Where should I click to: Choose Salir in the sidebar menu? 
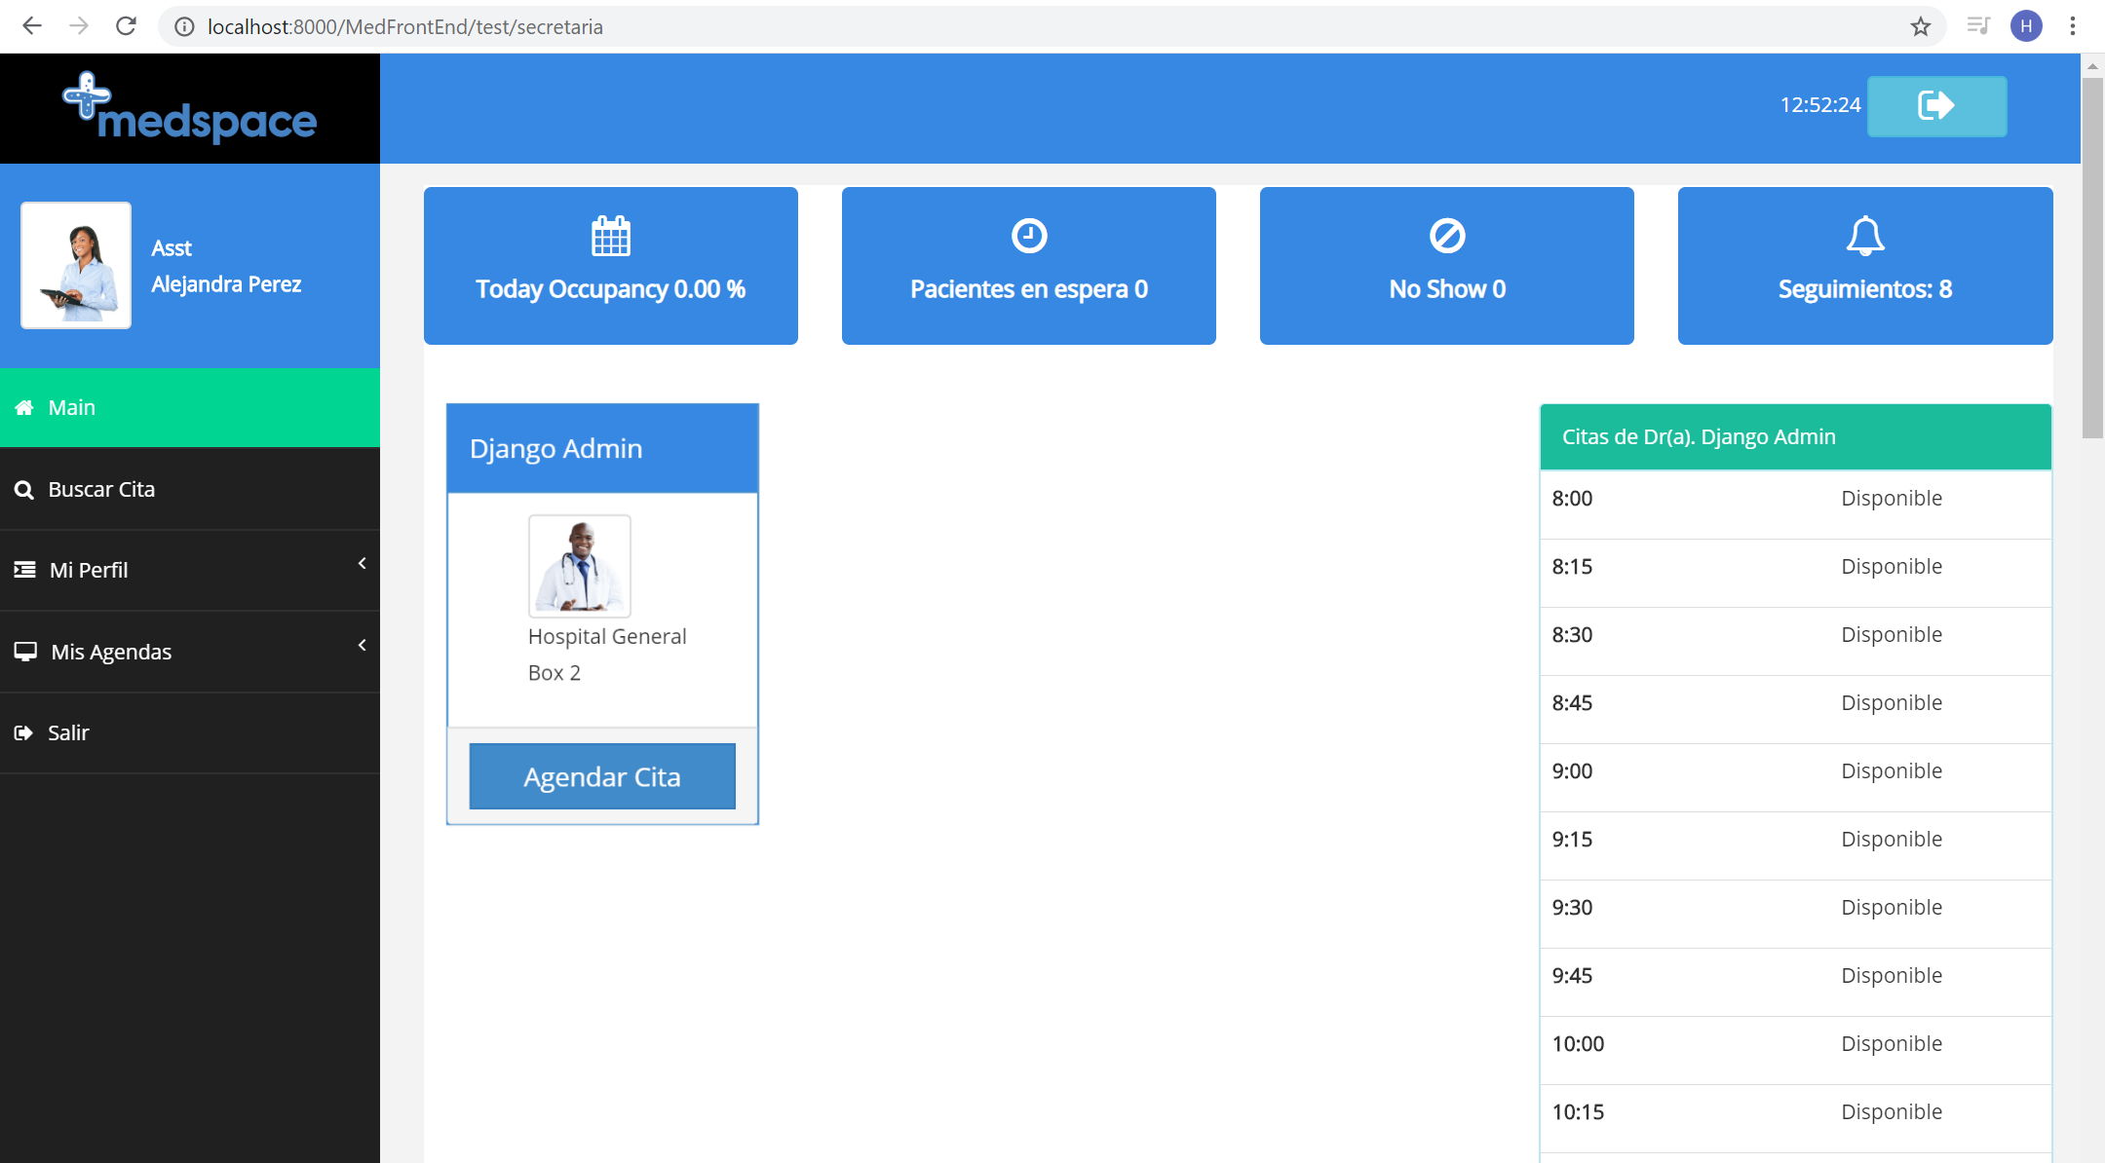point(190,732)
